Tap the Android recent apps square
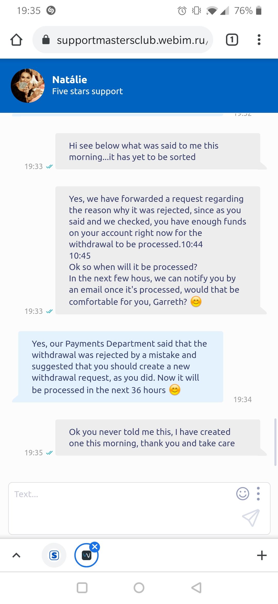This screenshot has height=604, width=278. click(x=82, y=588)
